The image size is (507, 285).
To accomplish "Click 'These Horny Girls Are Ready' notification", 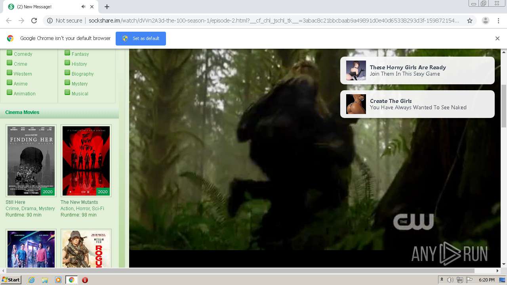I will tap(417, 70).
